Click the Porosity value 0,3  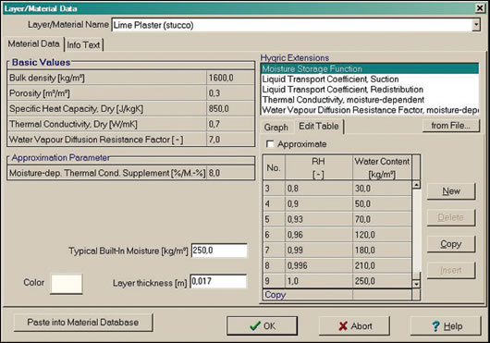tap(230, 93)
